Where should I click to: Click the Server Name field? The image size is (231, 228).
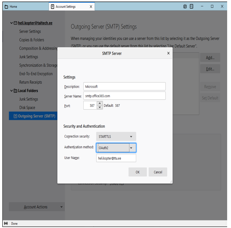125,96
